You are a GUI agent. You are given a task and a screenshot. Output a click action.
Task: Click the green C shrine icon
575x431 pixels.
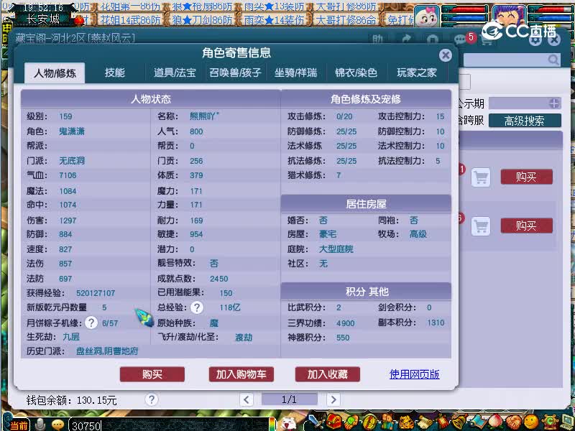pyautogui.click(x=549, y=422)
